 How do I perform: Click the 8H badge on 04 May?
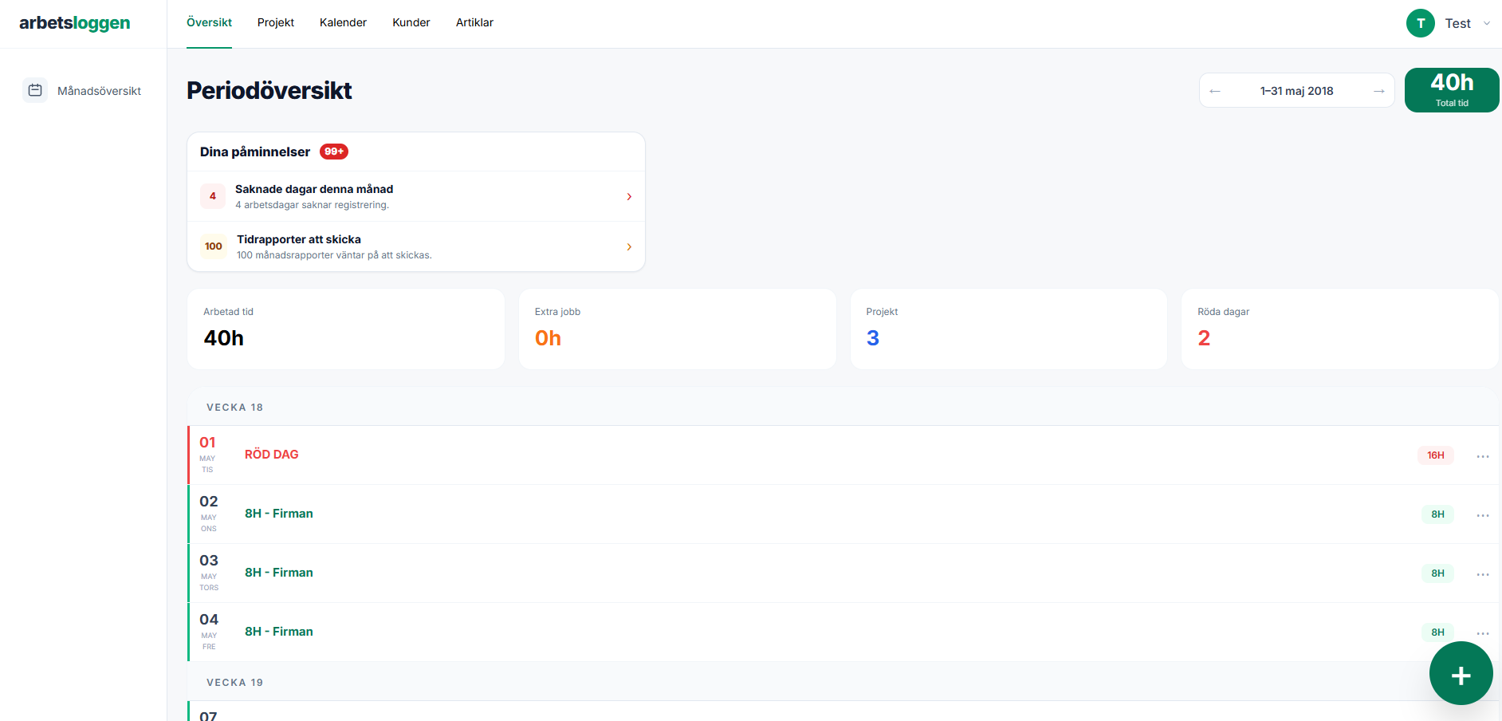pyautogui.click(x=1437, y=632)
